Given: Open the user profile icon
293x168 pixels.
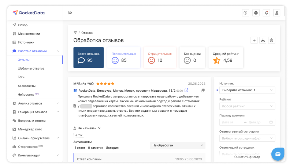Looking at the screenshot, I should 277,13.
